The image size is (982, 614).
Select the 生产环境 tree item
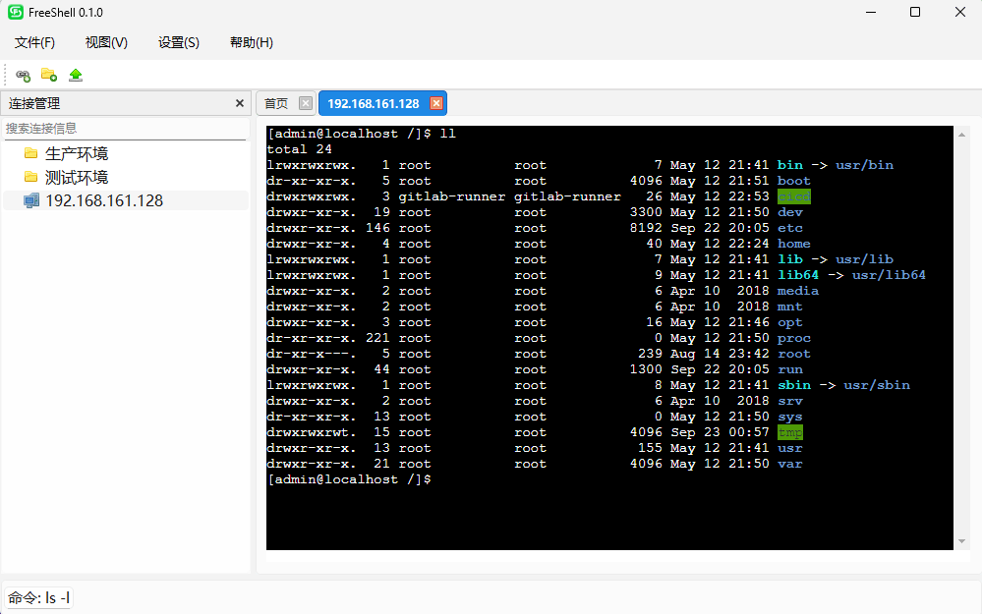pos(77,153)
